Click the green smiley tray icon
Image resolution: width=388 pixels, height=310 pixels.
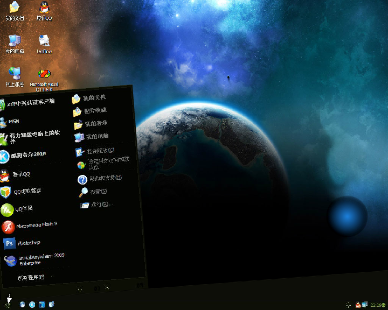[384, 305]
